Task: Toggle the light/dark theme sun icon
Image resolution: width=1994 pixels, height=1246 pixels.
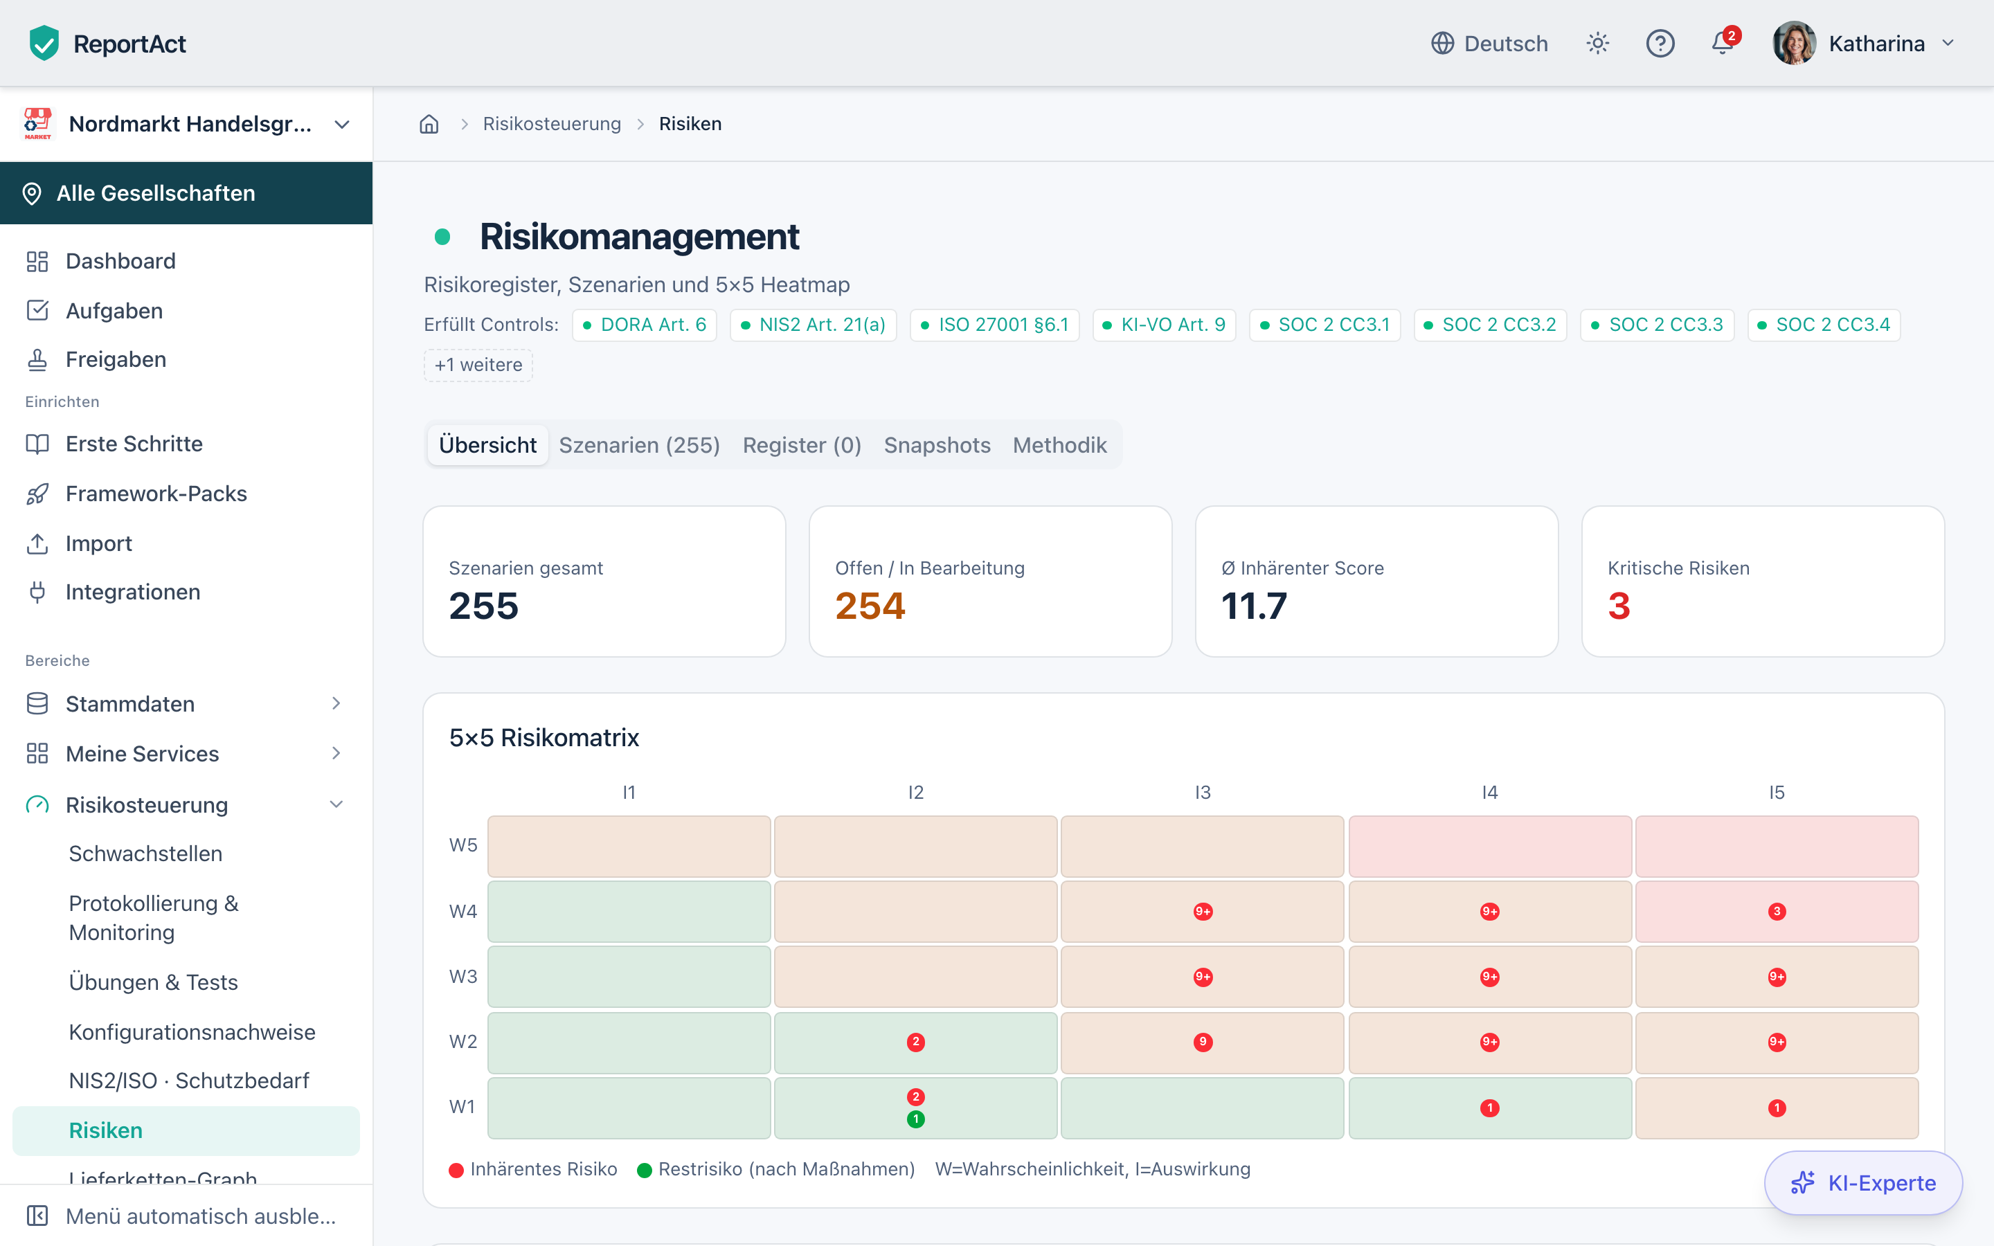Action: pos(1597,43)
